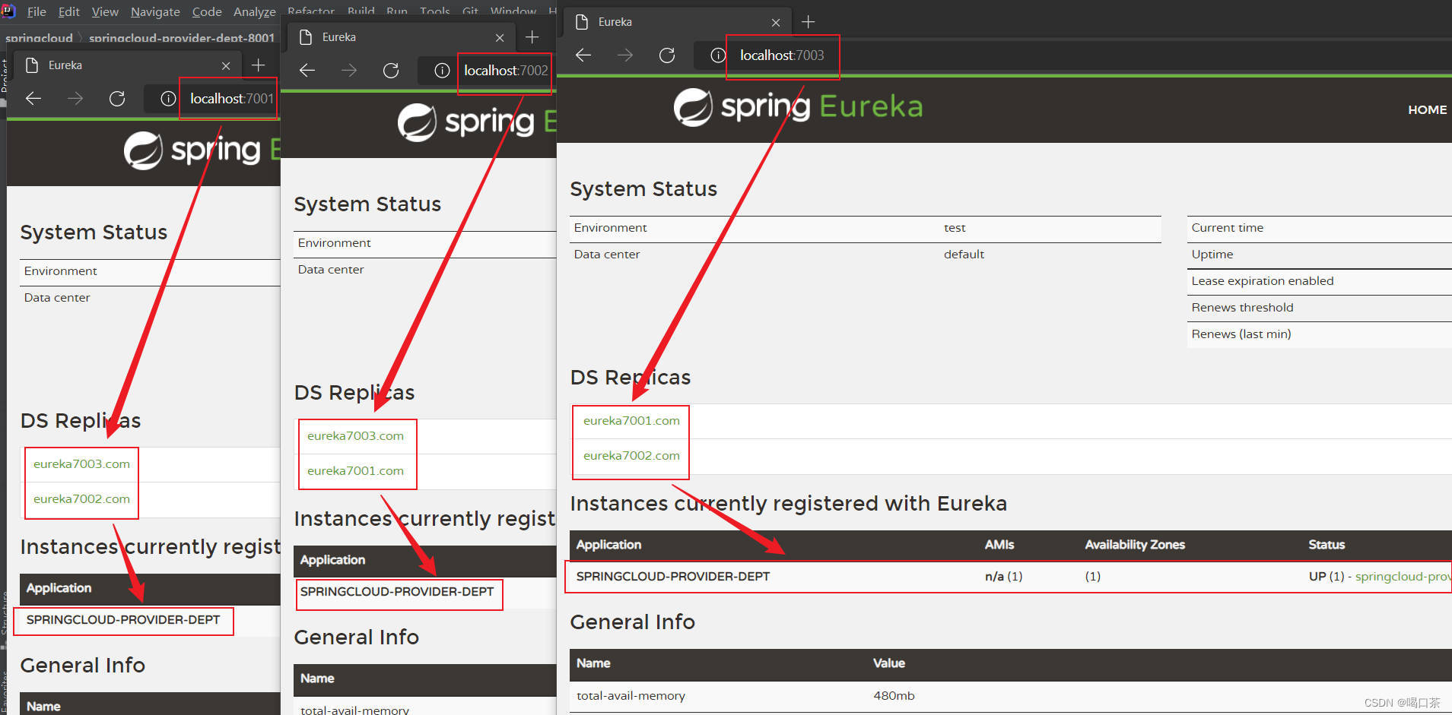Viewport: 1452px width, 715px height.
Task: Open the Navigate menu in IntelliJ
Action: 155,11
